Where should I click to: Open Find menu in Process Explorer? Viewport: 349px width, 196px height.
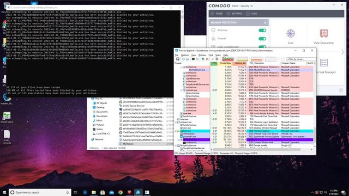click(x=210, y=55)
